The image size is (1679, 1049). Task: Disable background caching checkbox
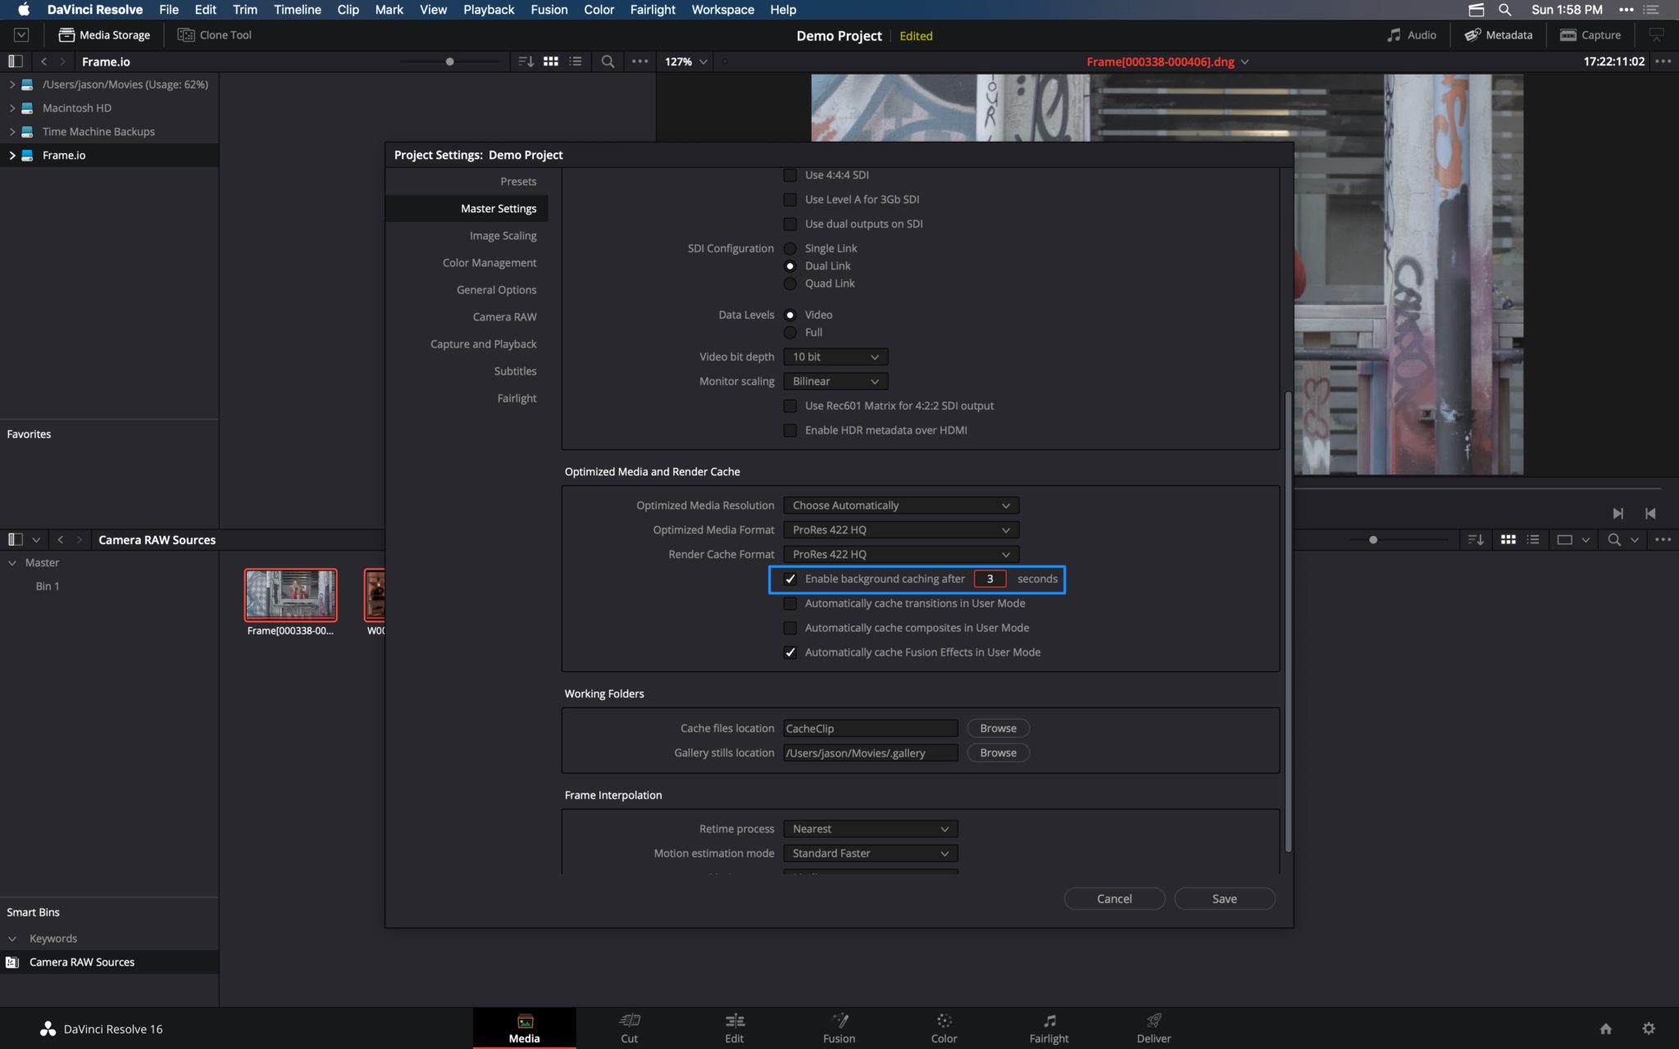click(790, 579)
